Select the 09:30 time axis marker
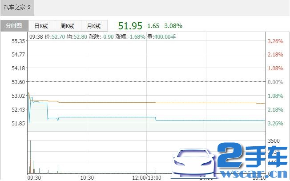This screenshot has width=290, height=181. [x=34, y=177]
